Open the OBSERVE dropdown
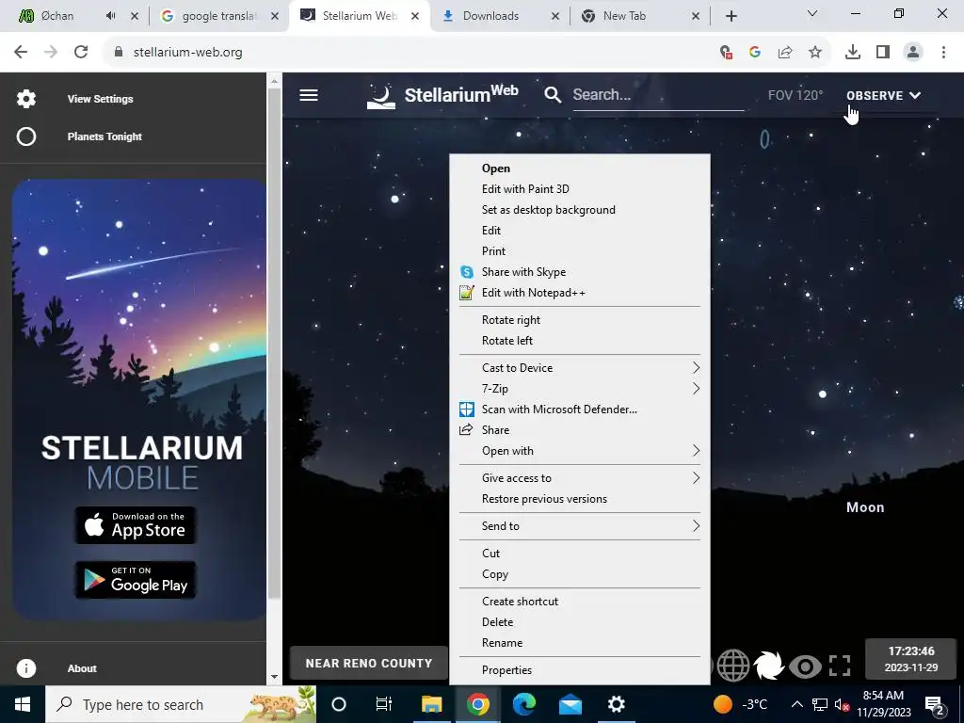This screenshot has width=964, height=723. (883, 95)
